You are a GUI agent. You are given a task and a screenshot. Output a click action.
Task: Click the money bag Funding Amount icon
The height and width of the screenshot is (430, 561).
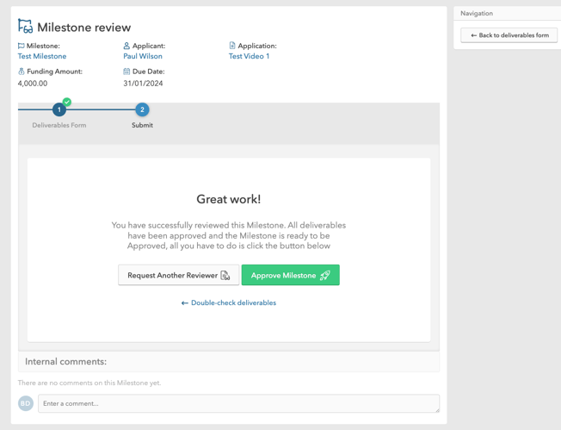pos(22,72)
